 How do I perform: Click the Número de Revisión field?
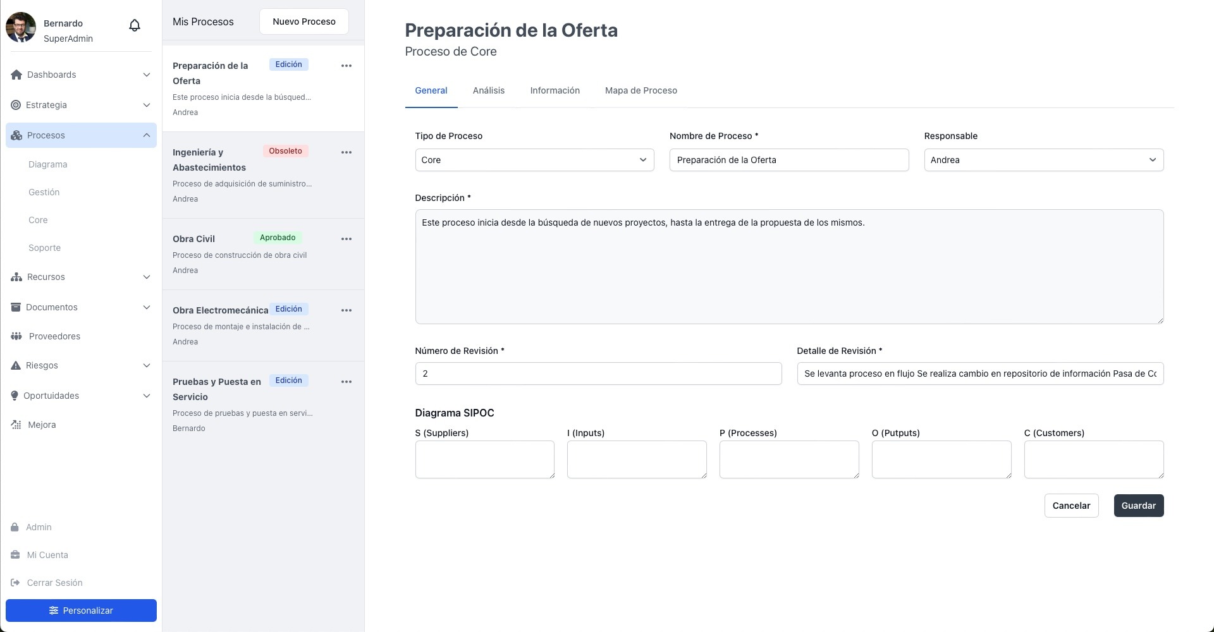click(598, 374)
